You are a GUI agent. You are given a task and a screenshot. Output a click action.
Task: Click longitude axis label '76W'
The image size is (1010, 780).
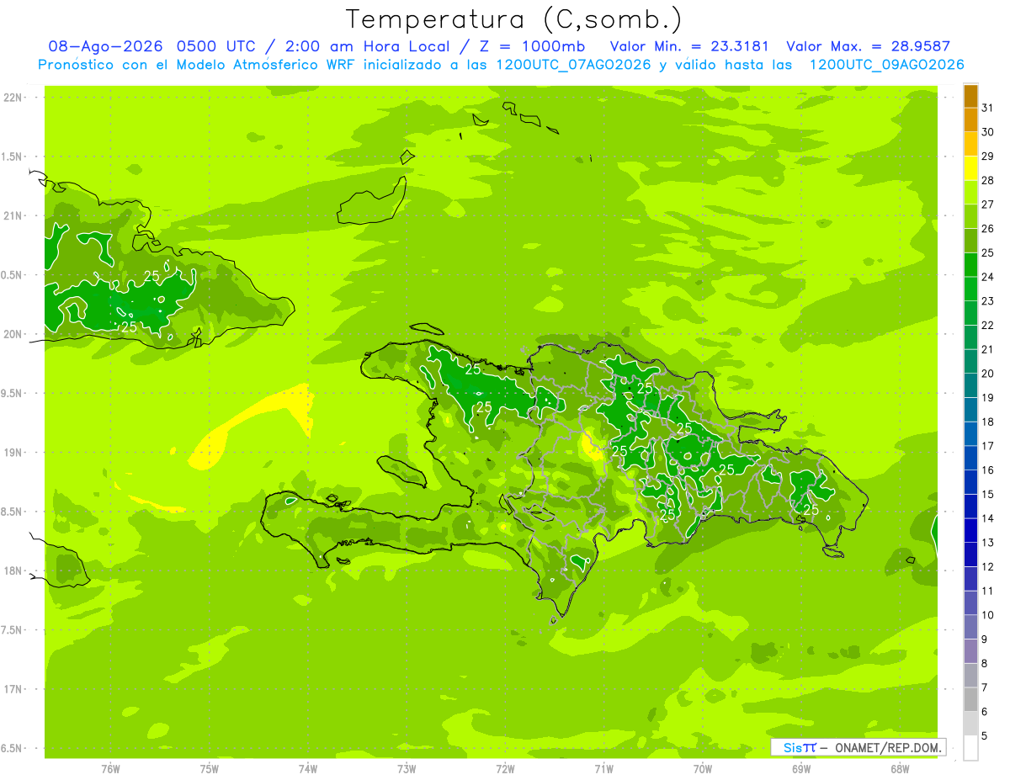110,769
